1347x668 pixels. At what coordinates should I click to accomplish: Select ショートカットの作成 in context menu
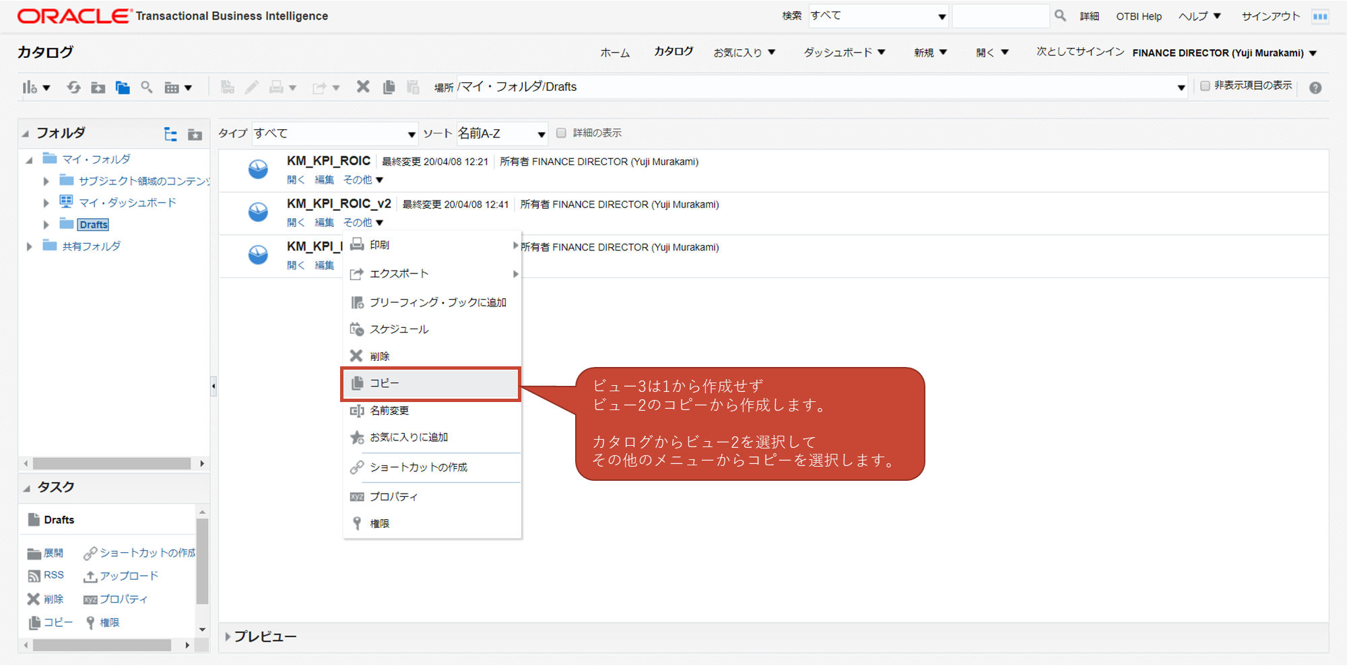(x=431, y=467)
